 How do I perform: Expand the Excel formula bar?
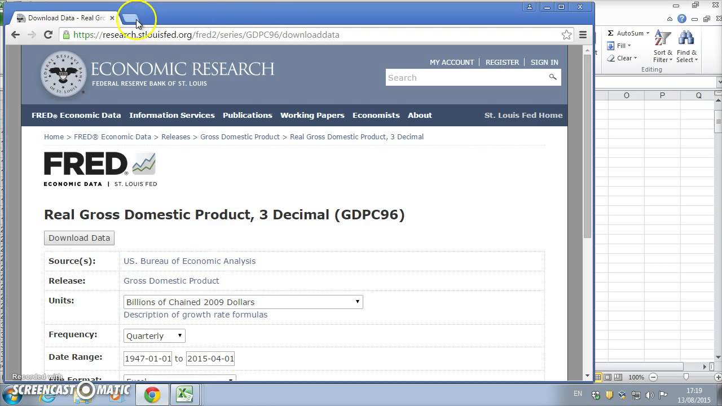[719, 82]
